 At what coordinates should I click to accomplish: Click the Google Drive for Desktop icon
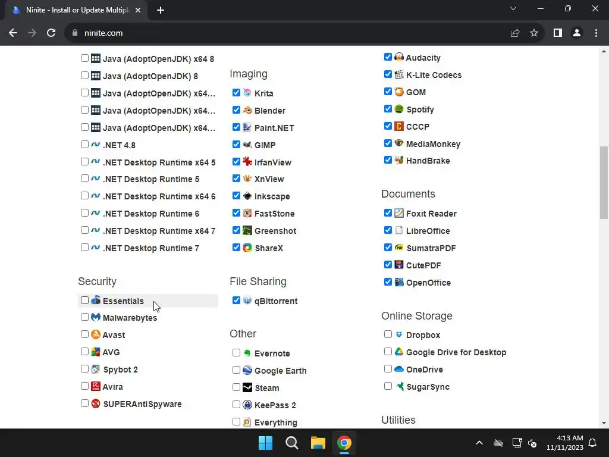tap(399, 352)
